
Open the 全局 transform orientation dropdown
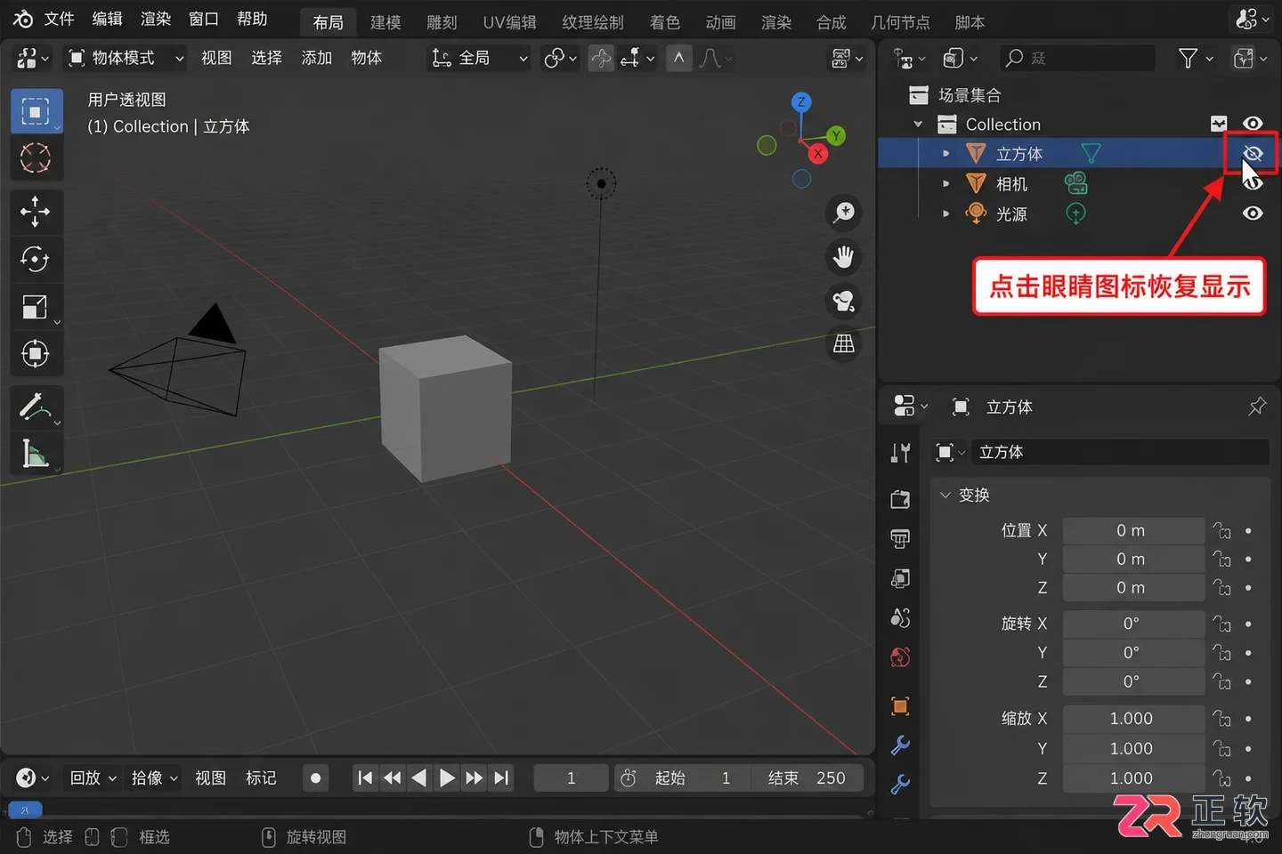479,59
